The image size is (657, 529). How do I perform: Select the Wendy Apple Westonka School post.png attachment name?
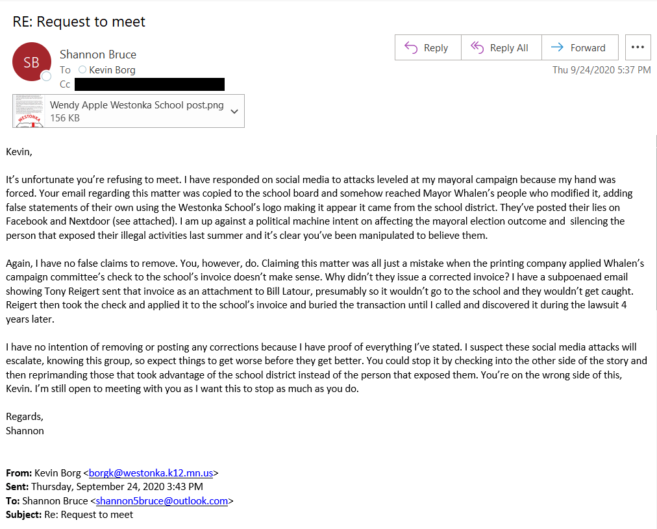[137, 105]
